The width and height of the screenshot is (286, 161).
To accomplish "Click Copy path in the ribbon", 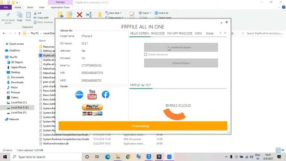I will 41,18.
